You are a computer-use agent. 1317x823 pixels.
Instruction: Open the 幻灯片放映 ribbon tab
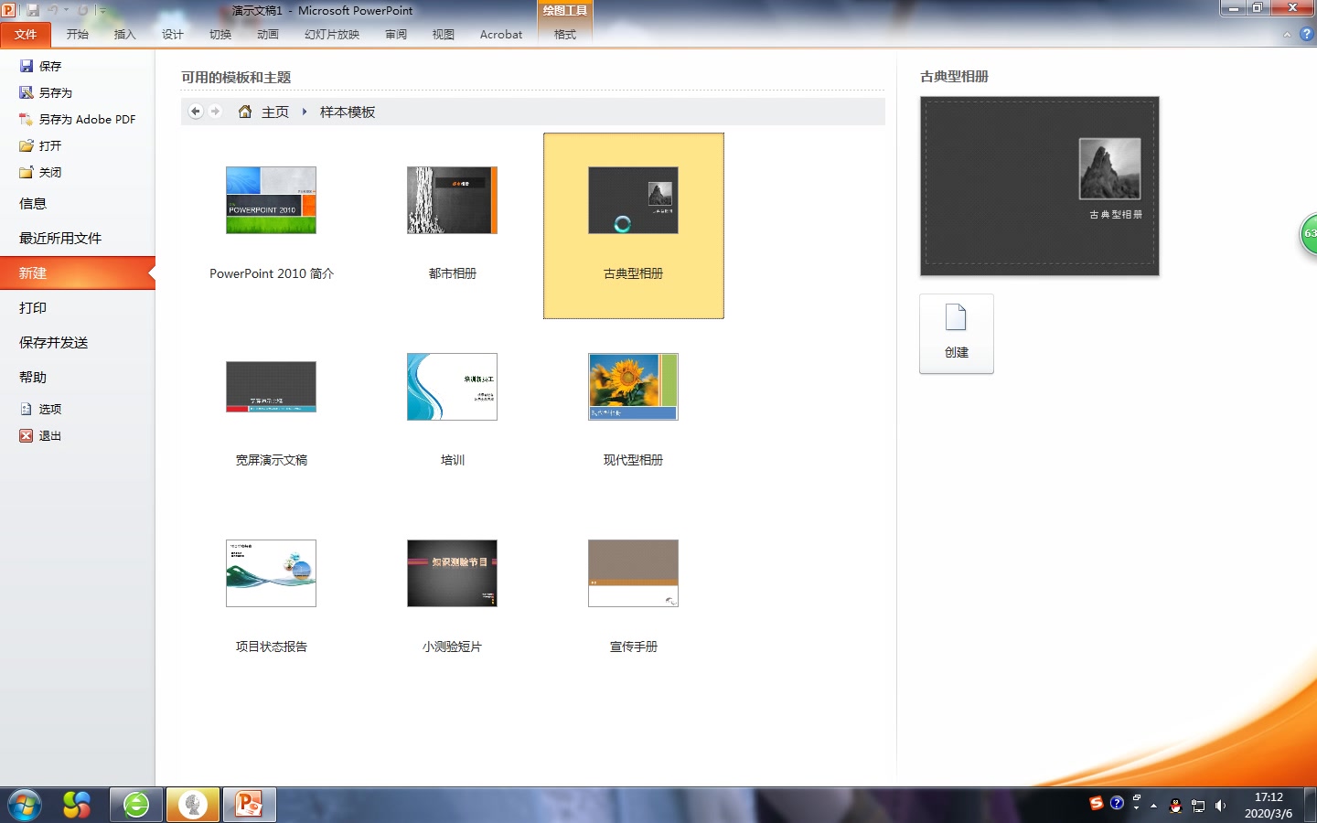point(332,35)
